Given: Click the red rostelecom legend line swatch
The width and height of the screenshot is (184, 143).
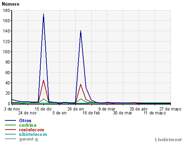Looking at the screenshot, I should 10,130.
